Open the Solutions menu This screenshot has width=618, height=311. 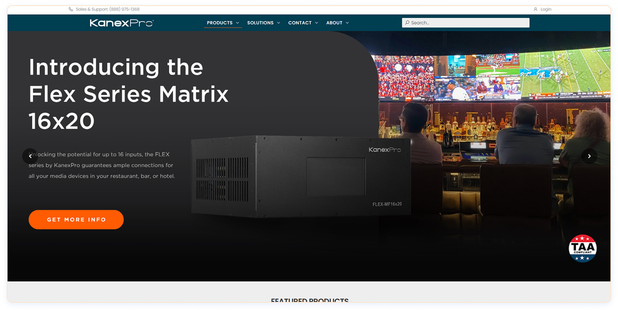pyautogui.click(x=260, y=23)
